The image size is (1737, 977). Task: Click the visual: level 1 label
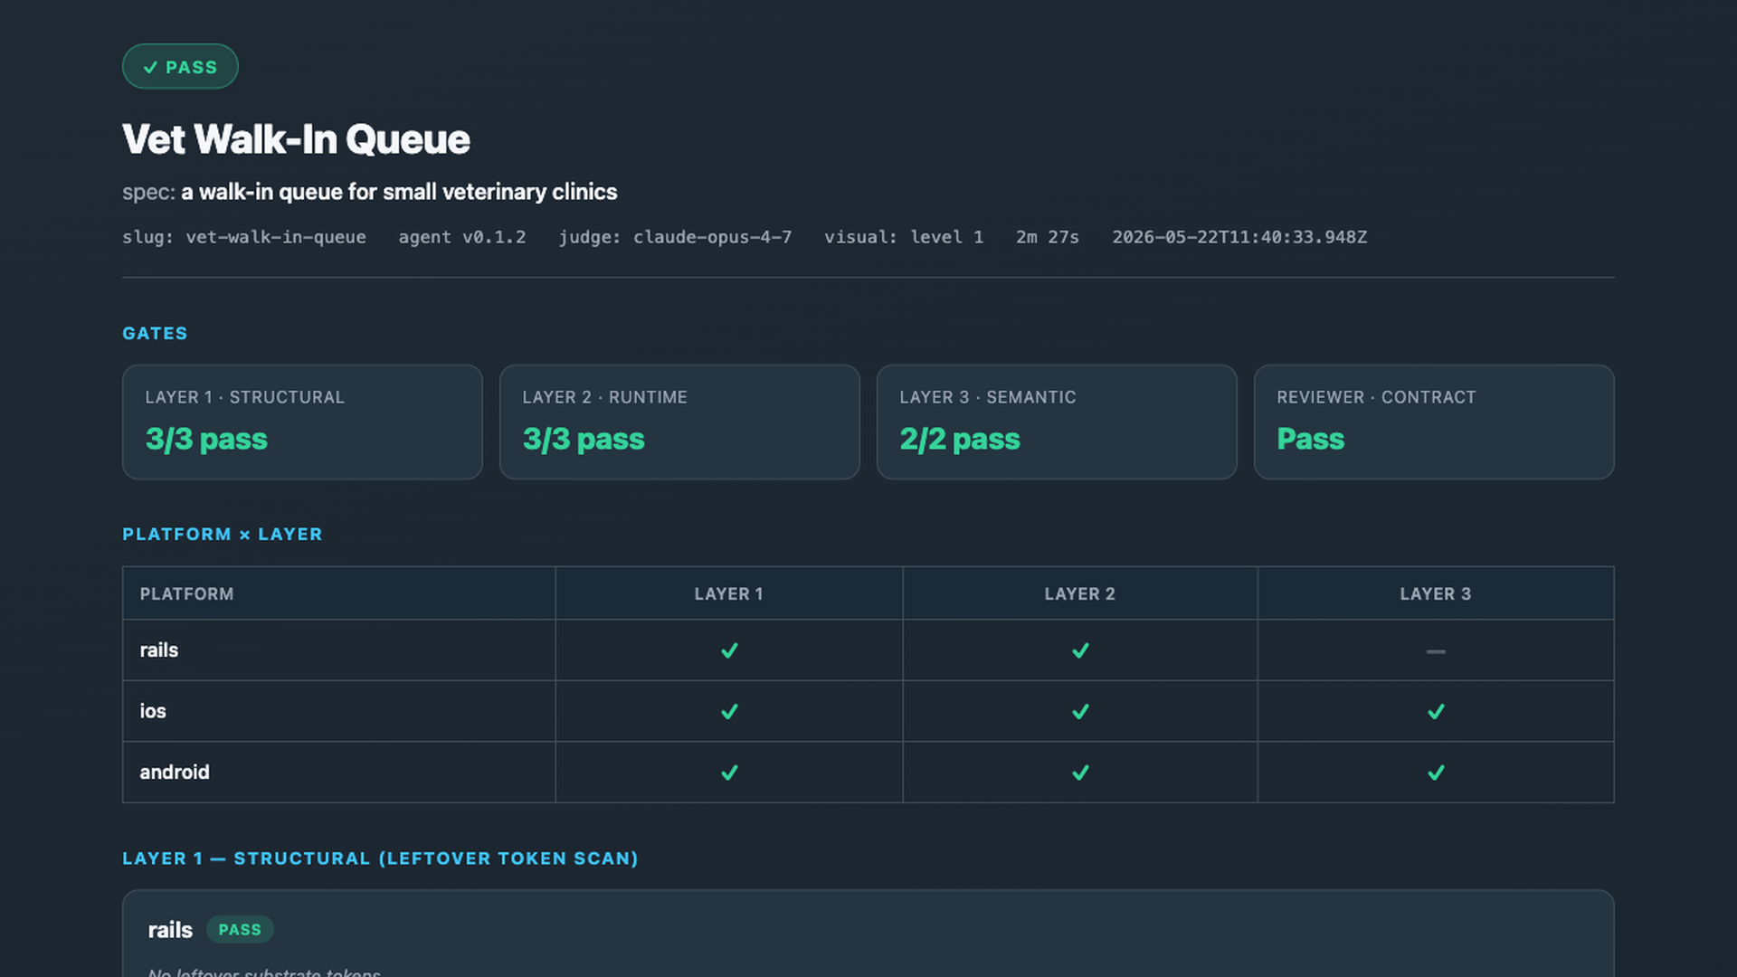[x=904, y=237]
